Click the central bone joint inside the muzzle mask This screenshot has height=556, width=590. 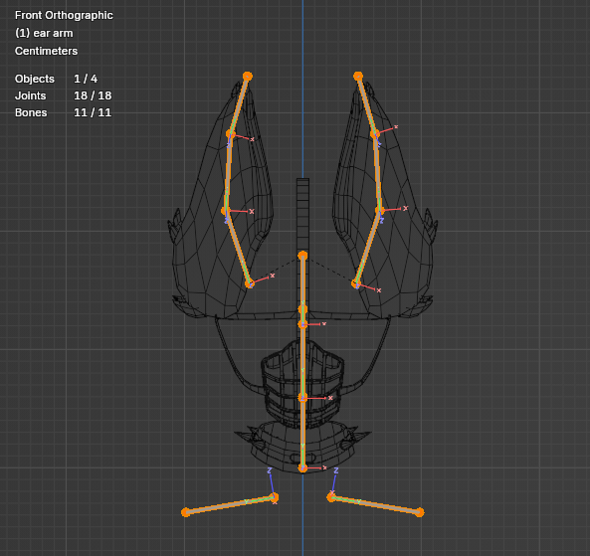coord(302,398)
